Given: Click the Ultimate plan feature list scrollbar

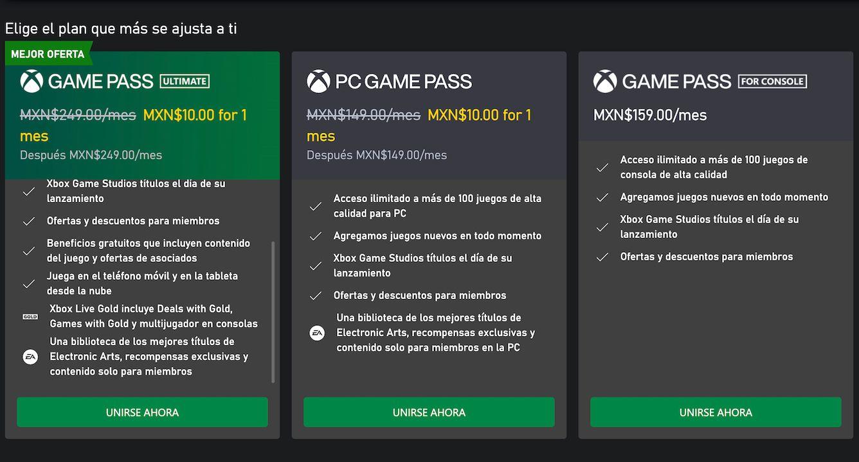Looking at the screenshot, I should [273, 312].
